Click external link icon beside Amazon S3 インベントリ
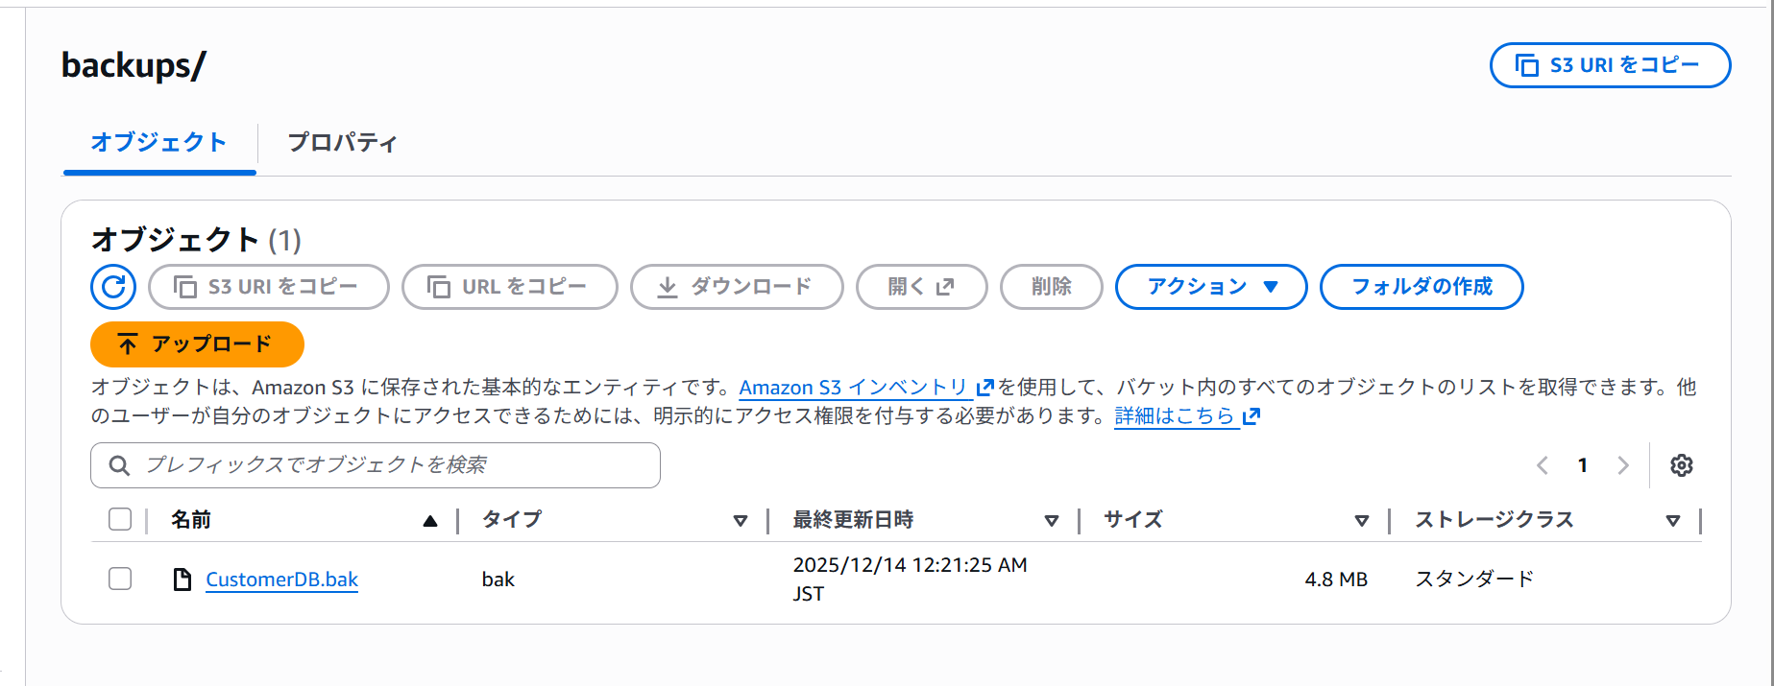Screen dimensions: 1774x686 (x=984, y=388)
